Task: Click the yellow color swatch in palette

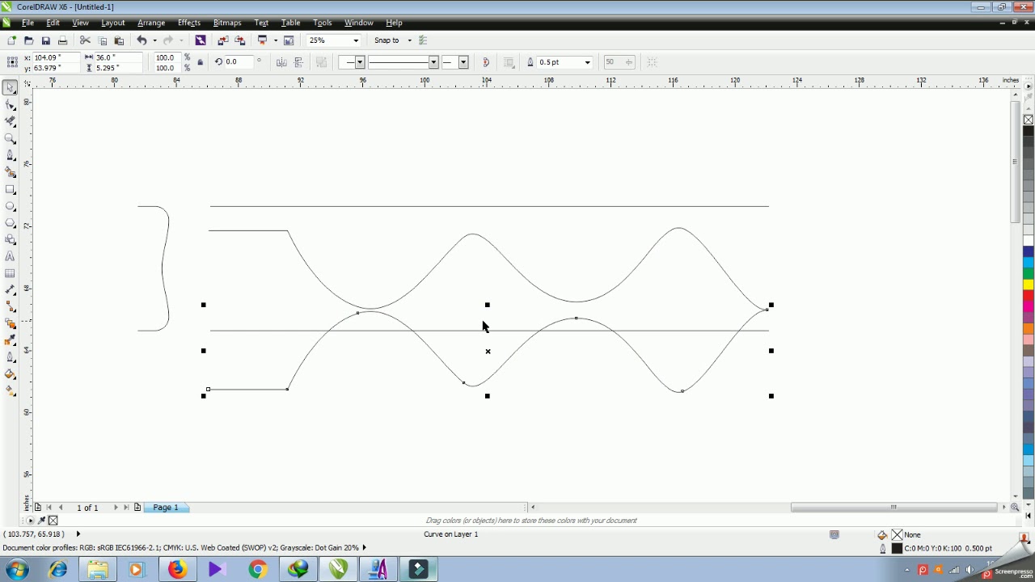Action: tap(1029, 285)
